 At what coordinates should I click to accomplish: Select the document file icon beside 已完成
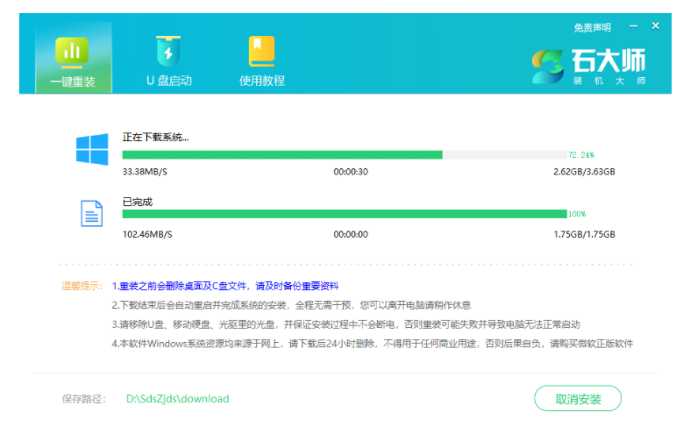pyautogui.click(x=92, y=213)
